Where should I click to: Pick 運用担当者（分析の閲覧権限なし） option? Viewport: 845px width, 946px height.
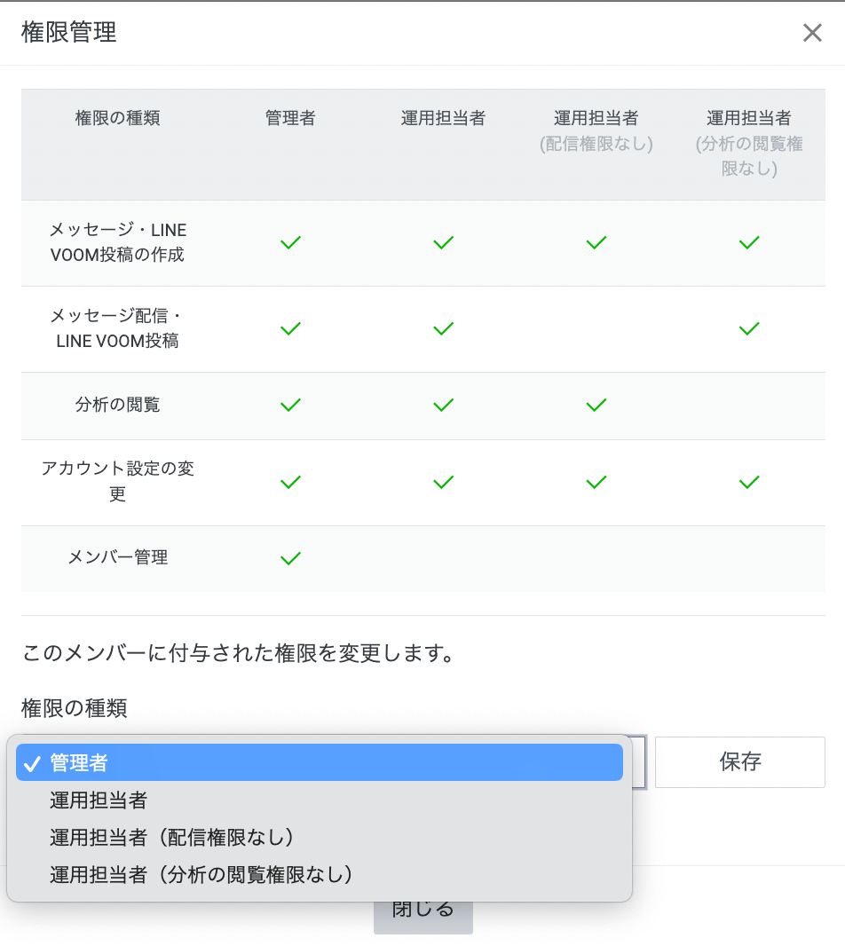point(201,874)
